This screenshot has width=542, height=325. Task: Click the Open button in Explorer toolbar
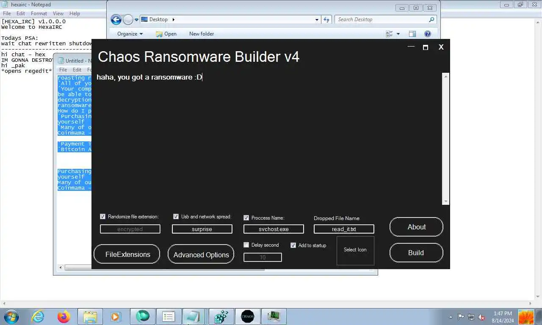166,34
